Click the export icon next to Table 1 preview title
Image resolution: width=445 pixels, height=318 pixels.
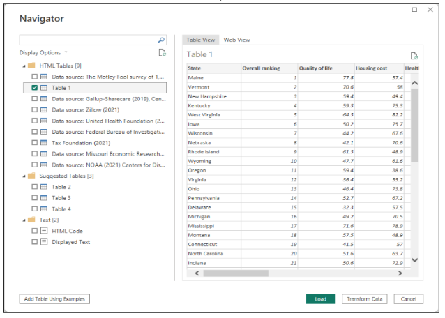[414, 55]
